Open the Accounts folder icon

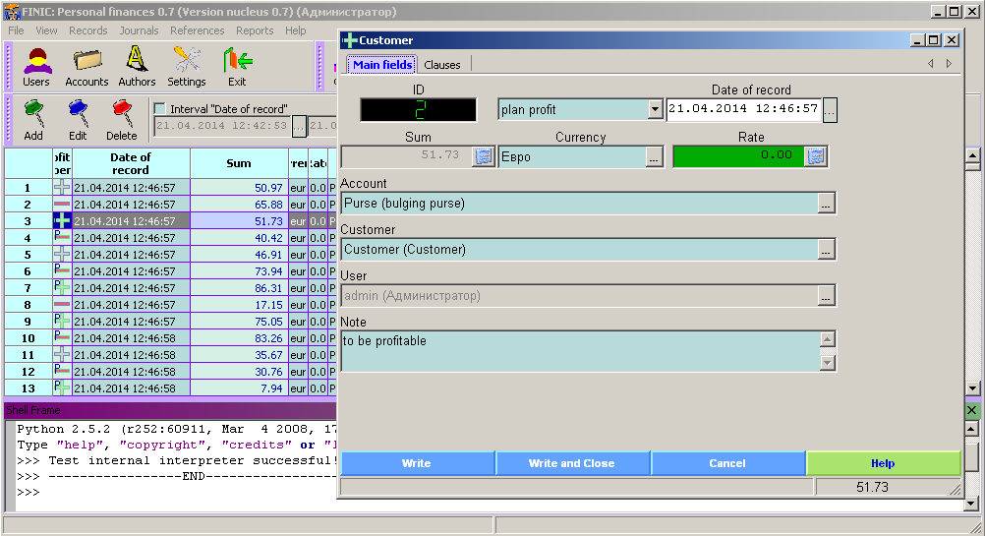(87, 66)
